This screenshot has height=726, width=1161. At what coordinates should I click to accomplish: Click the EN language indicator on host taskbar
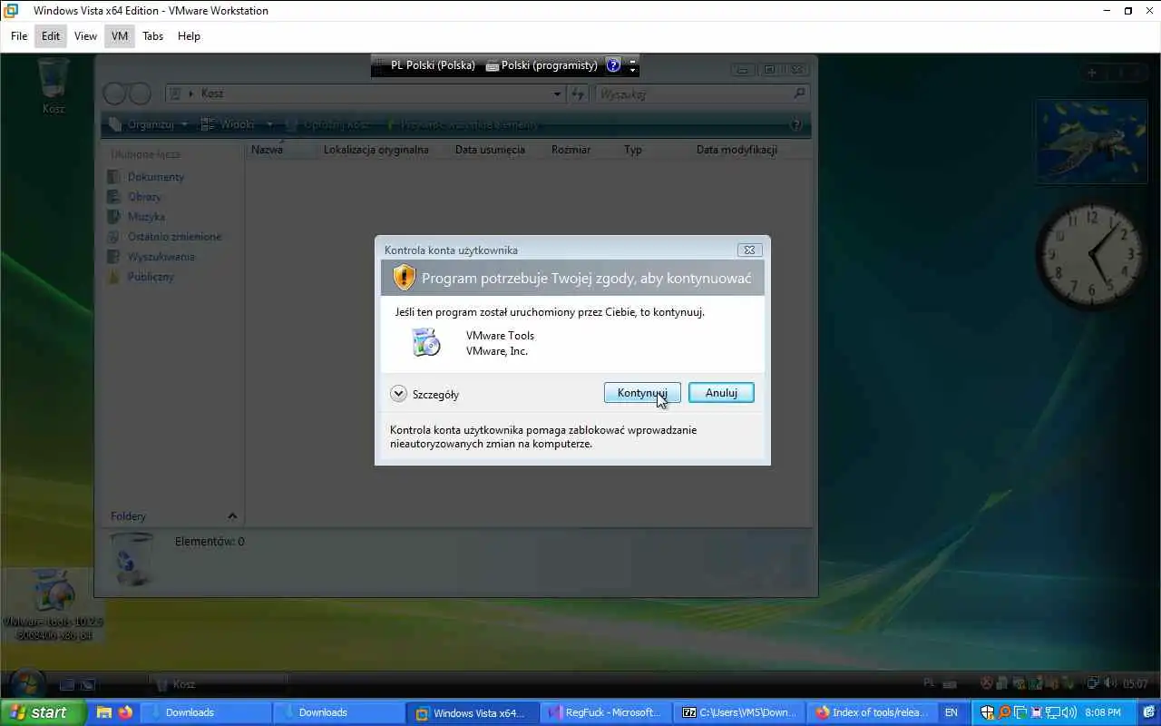(x=951, y=712)
